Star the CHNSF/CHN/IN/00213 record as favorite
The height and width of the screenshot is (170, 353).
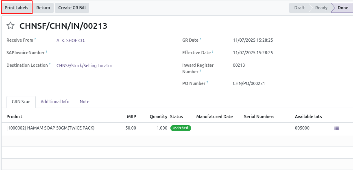pyautogui.click(x=10, y=26)
